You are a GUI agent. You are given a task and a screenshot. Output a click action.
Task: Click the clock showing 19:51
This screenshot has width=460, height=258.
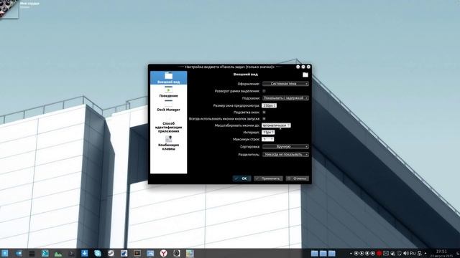pyautogui.click(x=441, y=252)
